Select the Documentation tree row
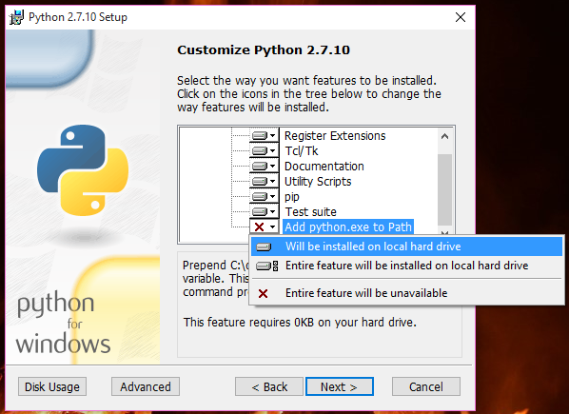 (324, 167)
